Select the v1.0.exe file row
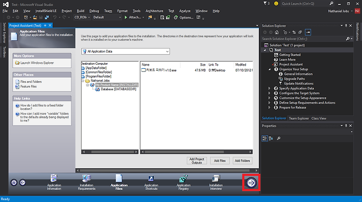Image resolution: width=362 pixels, height=202 pixels. [x=197, y=70]
